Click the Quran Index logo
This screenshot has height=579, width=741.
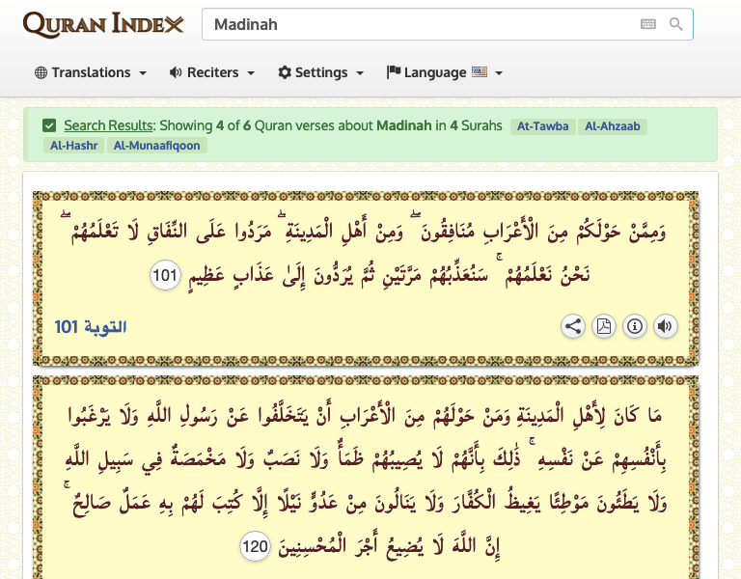(103, 25)
